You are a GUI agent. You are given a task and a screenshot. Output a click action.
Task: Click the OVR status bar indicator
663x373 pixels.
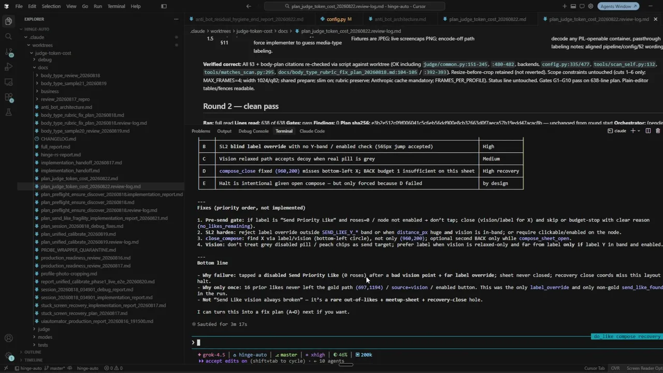pos(615,368)
